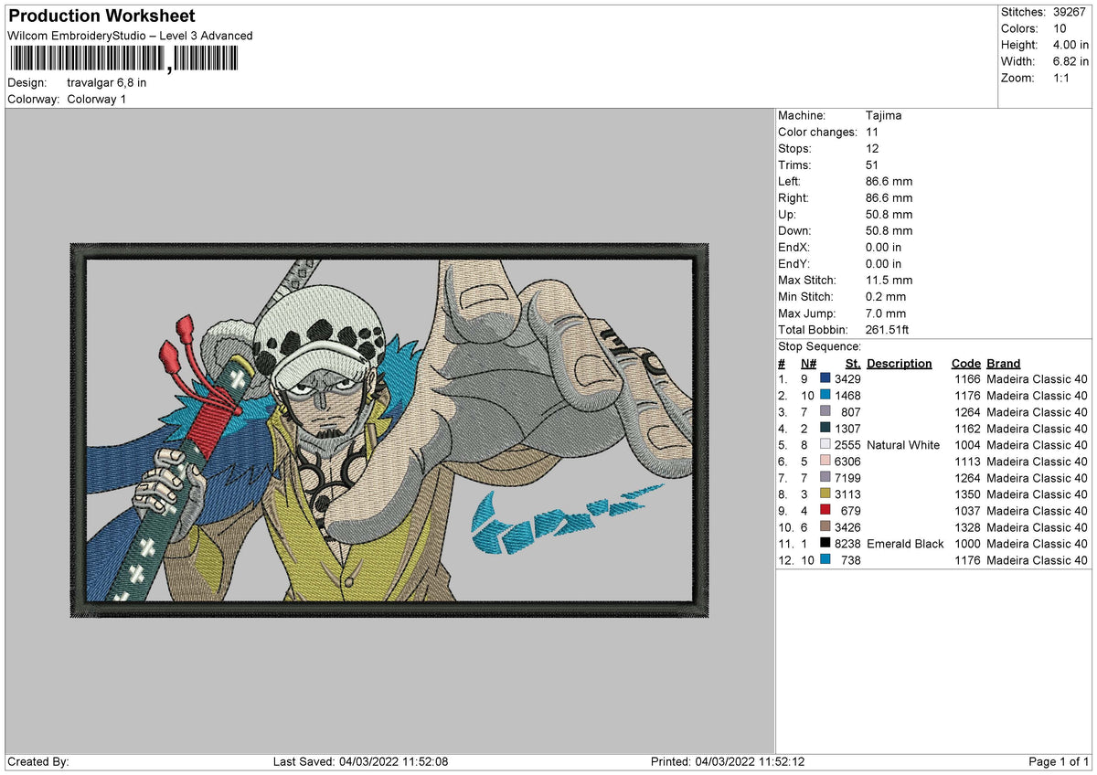Click the teal swatch beside stitch count 738
1097x775 pixels.
[825, 559]
